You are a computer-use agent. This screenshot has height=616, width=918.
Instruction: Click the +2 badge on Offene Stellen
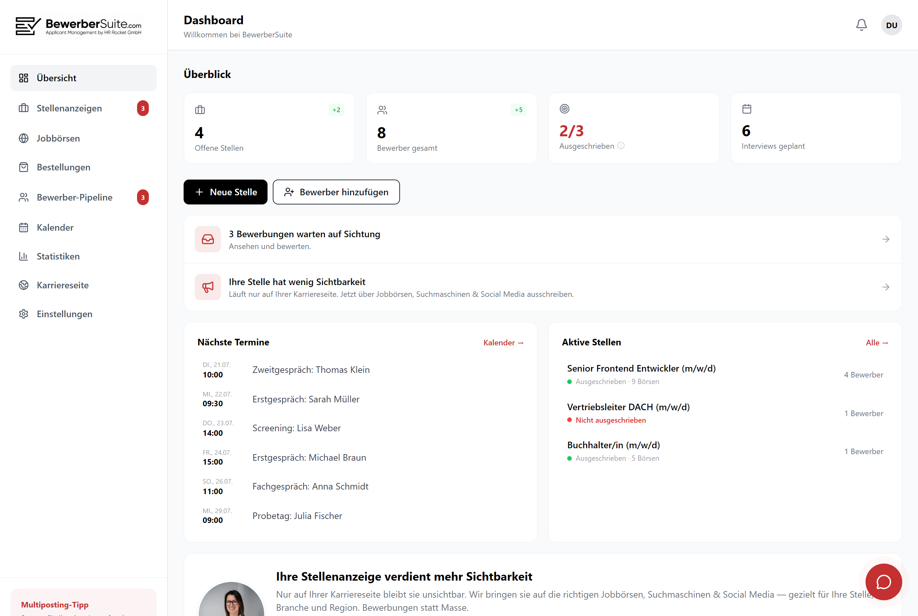[x=336, y=110]
